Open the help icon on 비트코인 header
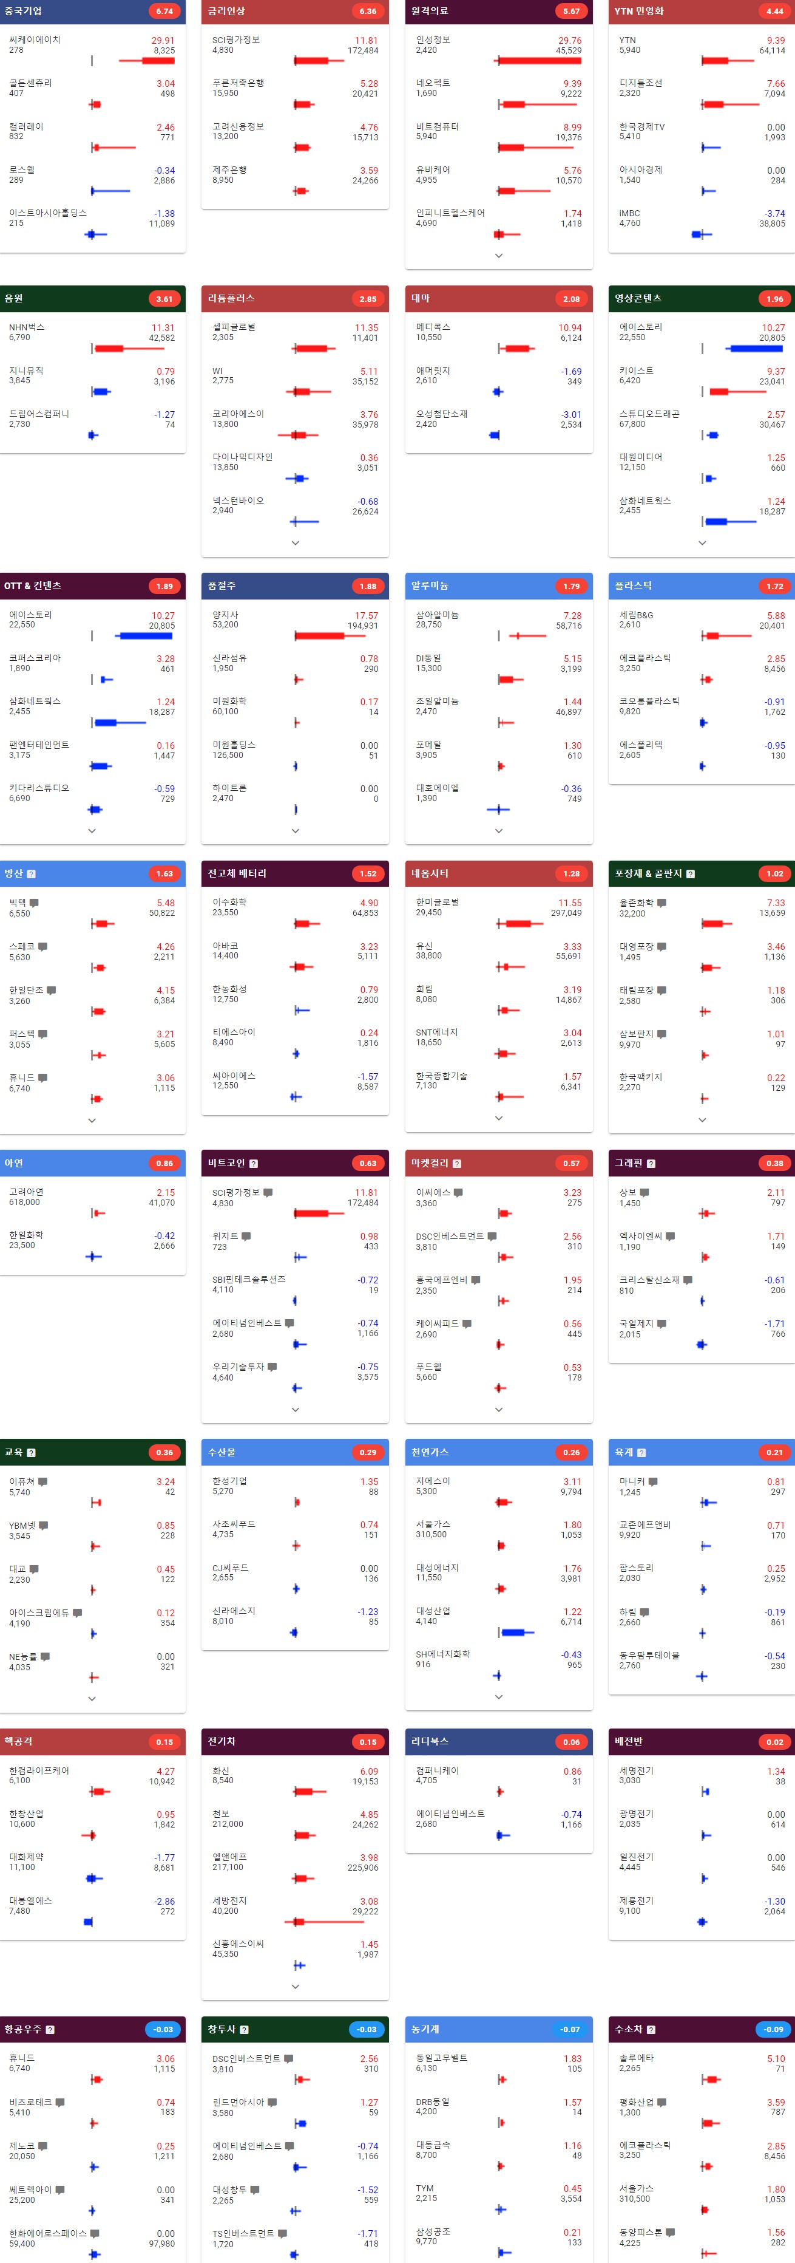This screenshot has width=795, height=2263. (x=254, y=1163)
